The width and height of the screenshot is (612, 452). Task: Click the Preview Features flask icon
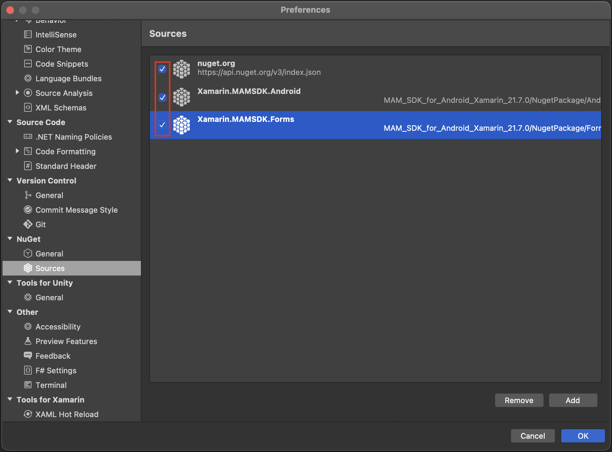(28, 341)
